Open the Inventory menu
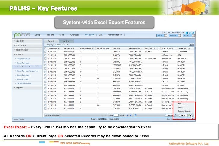The width and height of the screenshot is (219, 146). click(x=89, y=35)
